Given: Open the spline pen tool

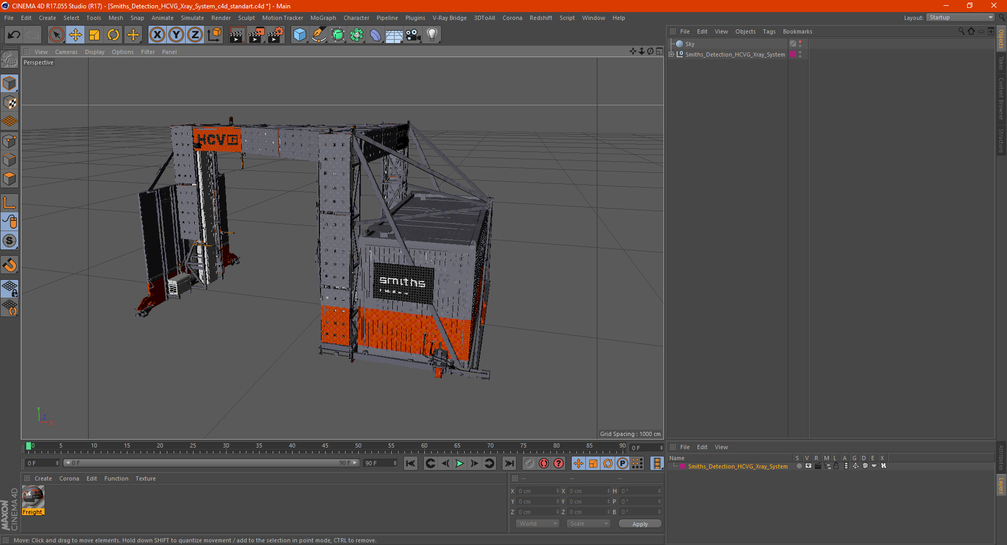Looking at the screenshot, I should [x=319, y=35].
